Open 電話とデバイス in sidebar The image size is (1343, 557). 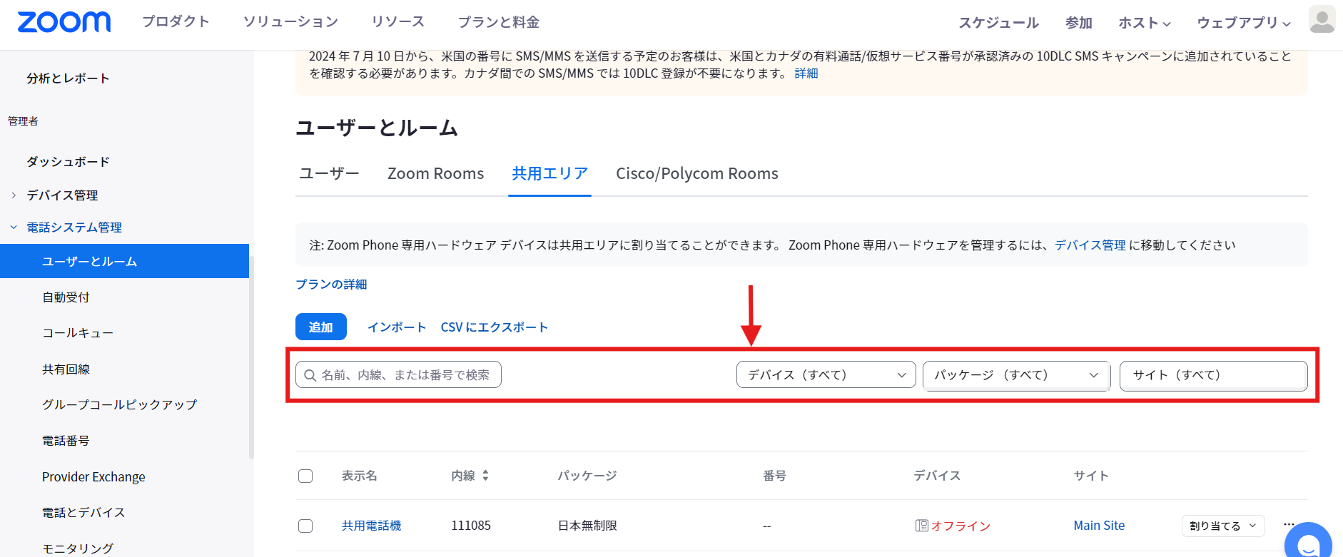tap(83, 512)
